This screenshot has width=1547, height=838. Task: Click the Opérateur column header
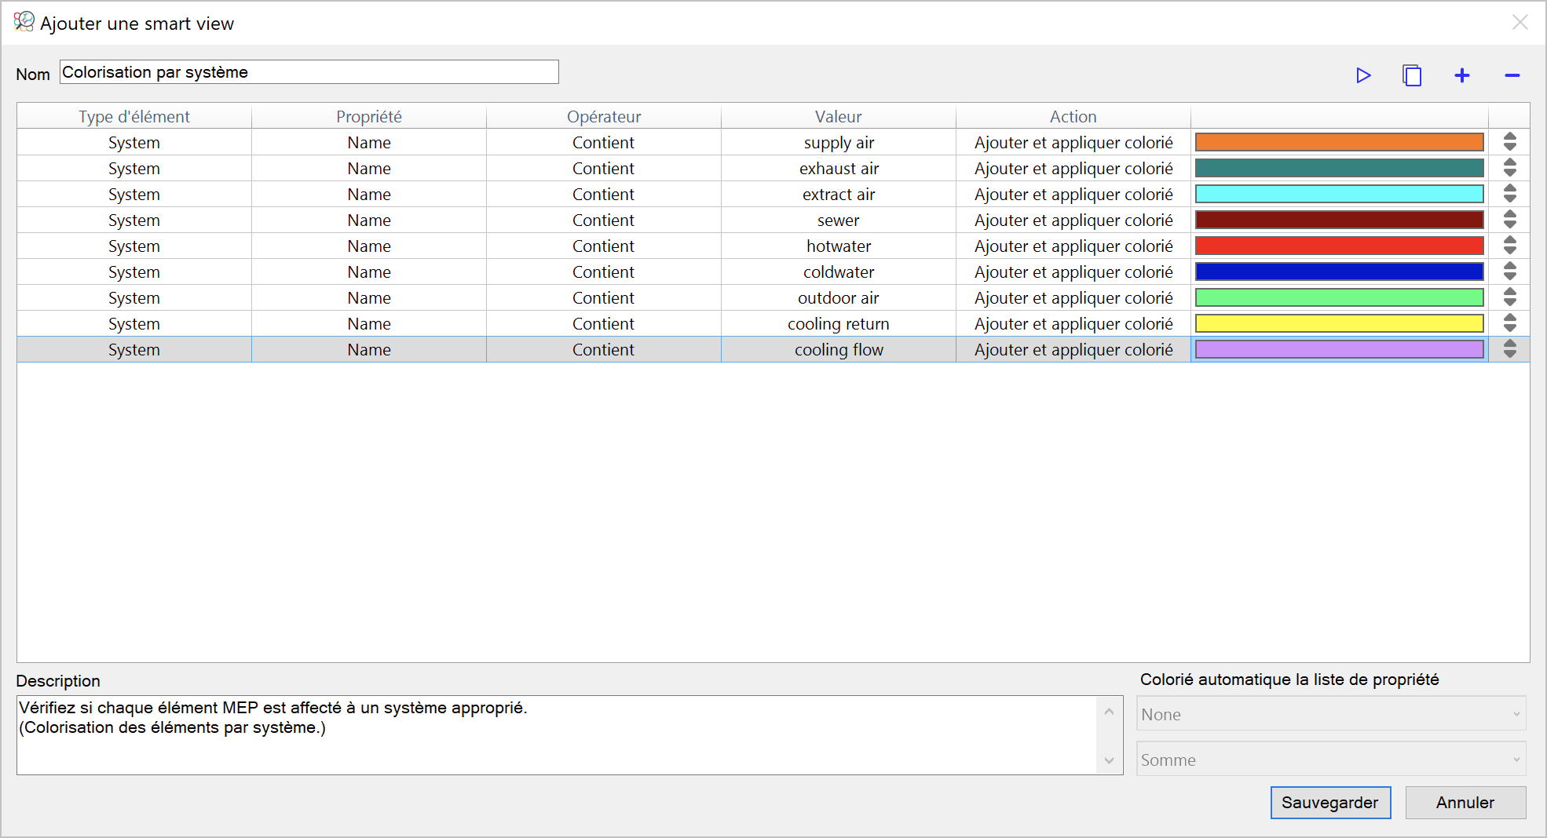[604, 116]
